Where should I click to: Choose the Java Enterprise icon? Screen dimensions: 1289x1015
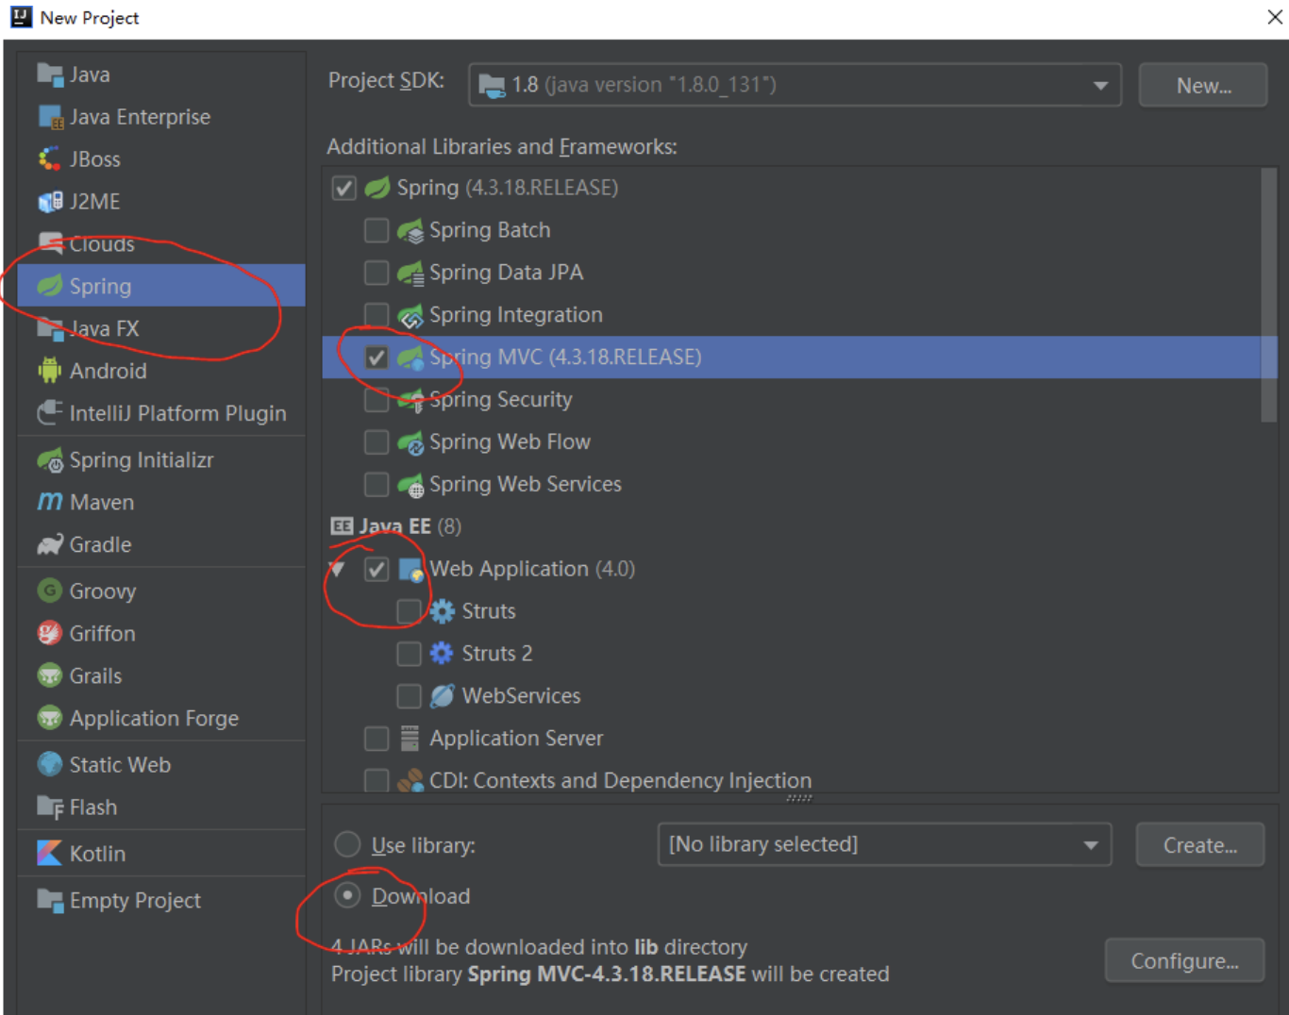[50, 117]
